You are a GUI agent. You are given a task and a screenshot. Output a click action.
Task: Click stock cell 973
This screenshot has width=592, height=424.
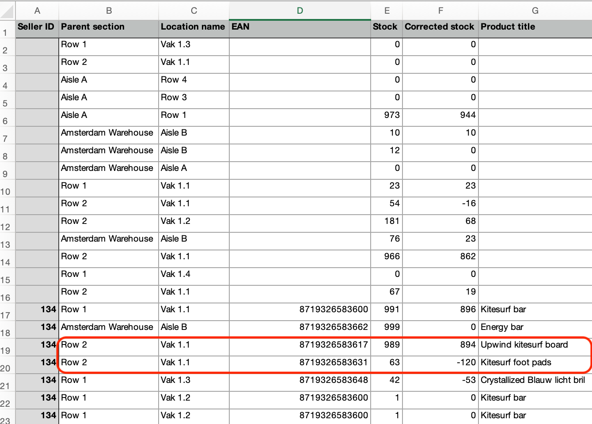(x=387, y=117)
